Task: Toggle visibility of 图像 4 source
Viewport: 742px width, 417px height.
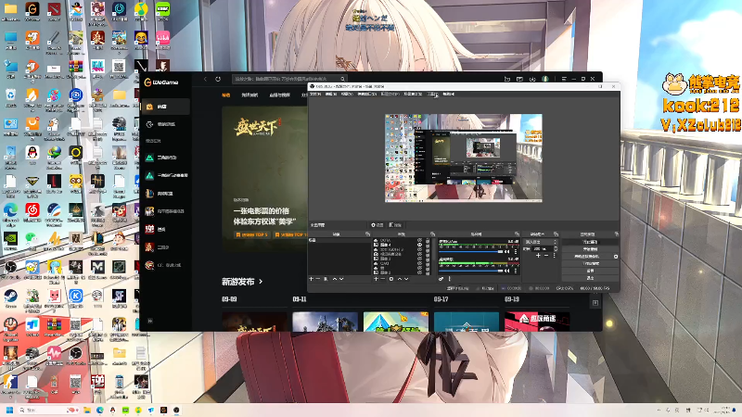Action: pyautogui.click(x=420, y=245)
